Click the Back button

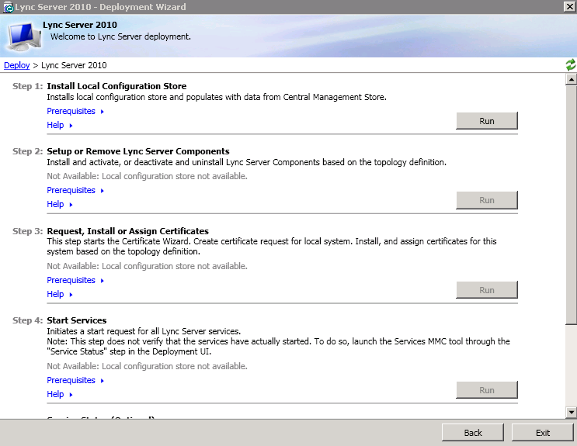[x=472, y=432]
